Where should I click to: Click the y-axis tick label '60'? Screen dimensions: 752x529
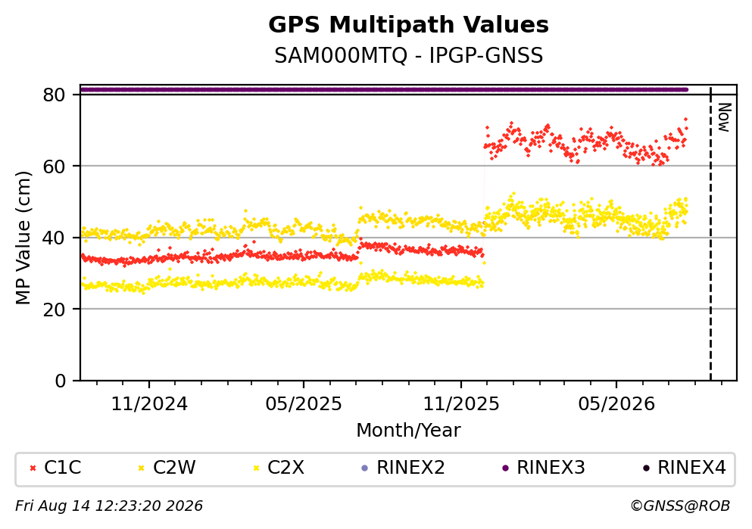click(x=54, y=166)
